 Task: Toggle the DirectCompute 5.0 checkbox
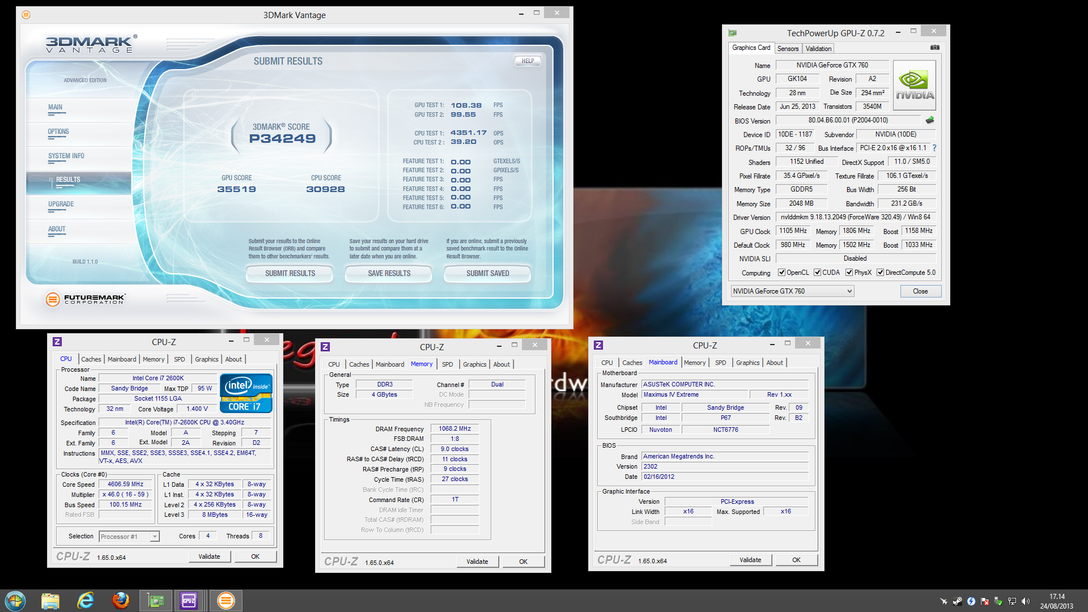coord(881,273)
